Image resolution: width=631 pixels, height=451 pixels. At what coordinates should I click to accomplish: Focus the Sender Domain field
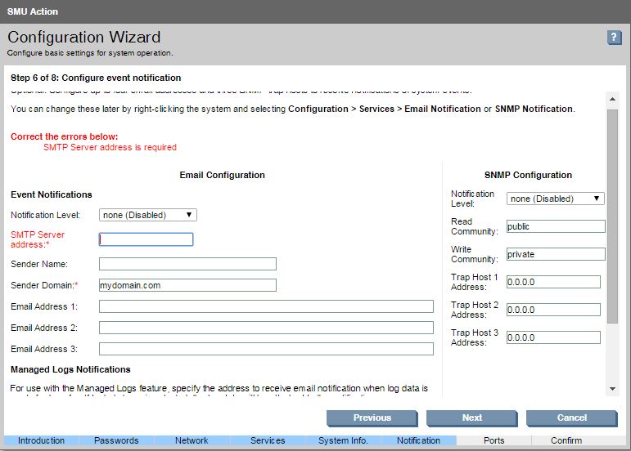pyautogui.click(x=187, y=285)
